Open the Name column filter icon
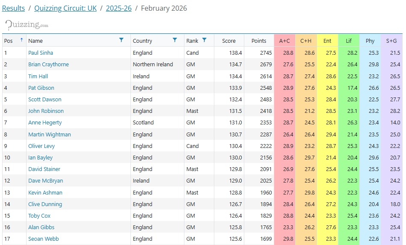This screenshot has height=245, width=406. pos(122,40)
